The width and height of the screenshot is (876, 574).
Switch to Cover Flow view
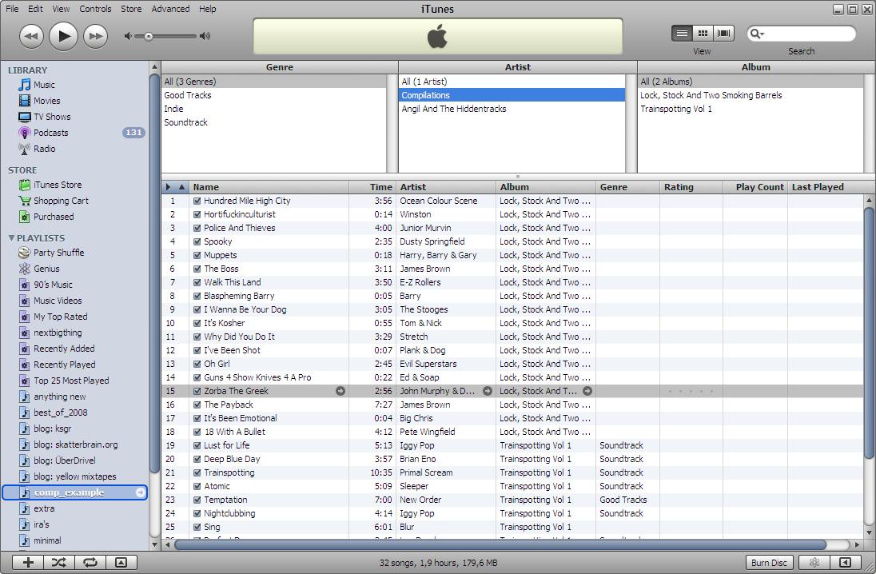(723, 33)
